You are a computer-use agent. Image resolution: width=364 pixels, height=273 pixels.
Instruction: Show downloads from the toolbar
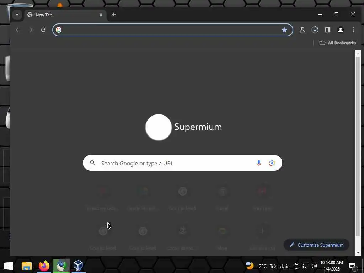(315, 30)
